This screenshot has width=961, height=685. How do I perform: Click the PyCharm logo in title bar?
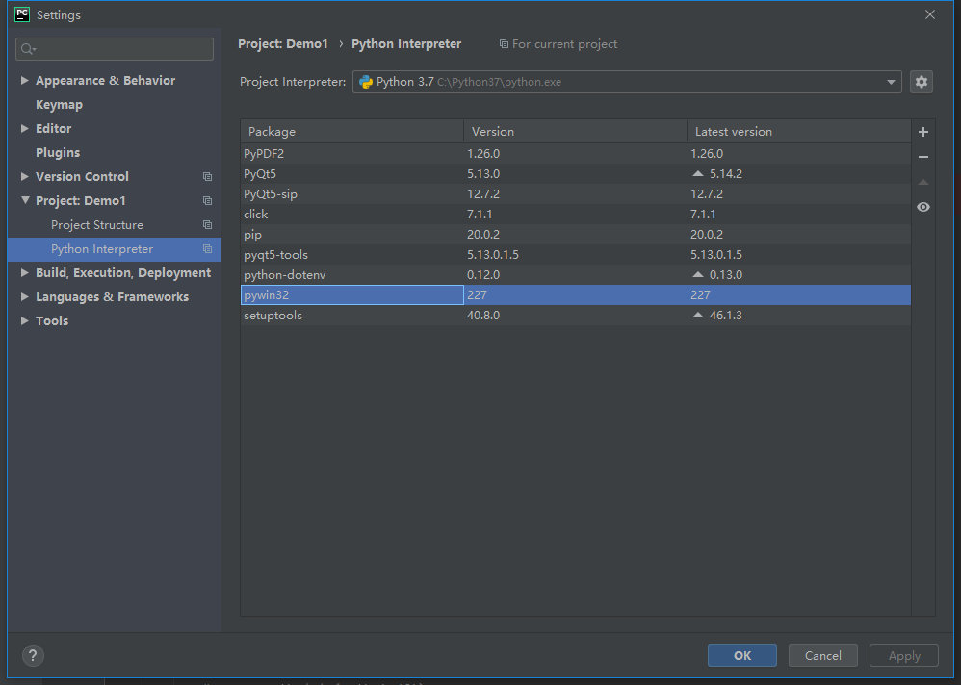coord(22,14)
